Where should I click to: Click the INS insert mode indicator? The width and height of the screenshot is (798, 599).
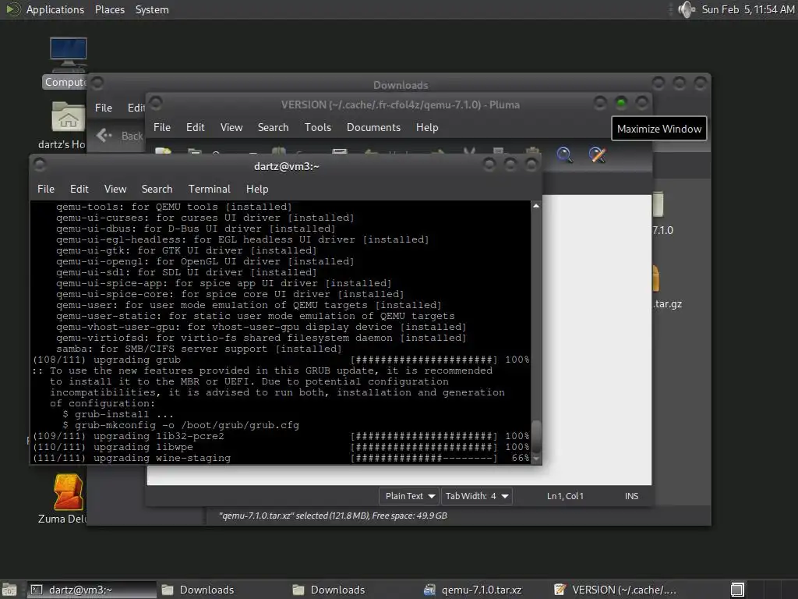(x=631, y=496)
